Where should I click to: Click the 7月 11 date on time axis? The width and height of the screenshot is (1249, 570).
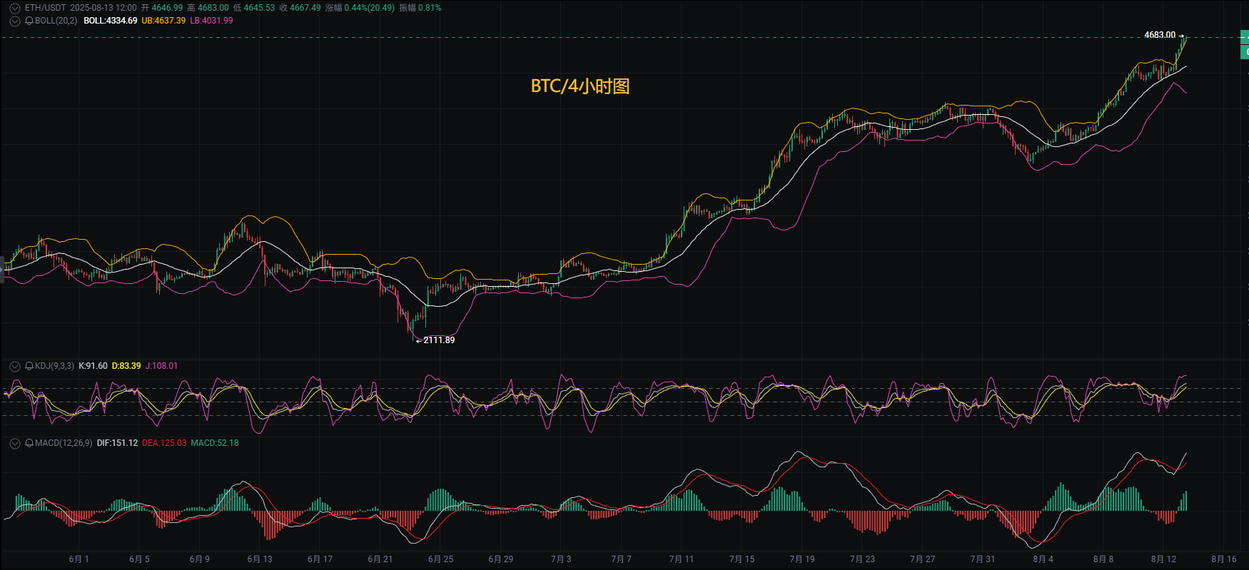[x=682, y=559]
